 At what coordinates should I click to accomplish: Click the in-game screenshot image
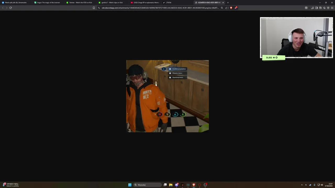[x=167, y=96]
